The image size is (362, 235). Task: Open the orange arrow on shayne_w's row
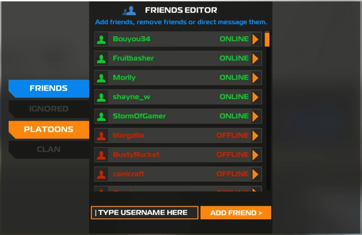[x=255, y=97]
